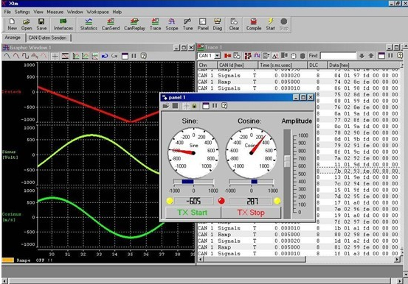Open the CanReplay tool
The width and height of the screenshot is (408, 284).
[x=134, y=24]
